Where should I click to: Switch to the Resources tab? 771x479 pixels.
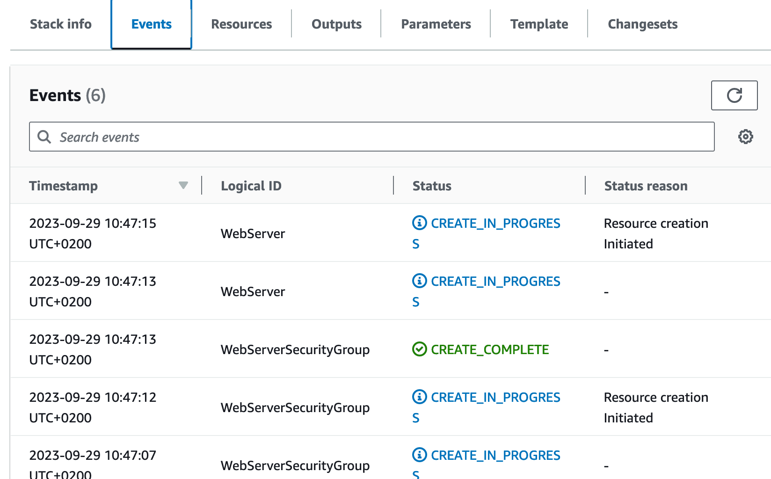click(241, 24)
